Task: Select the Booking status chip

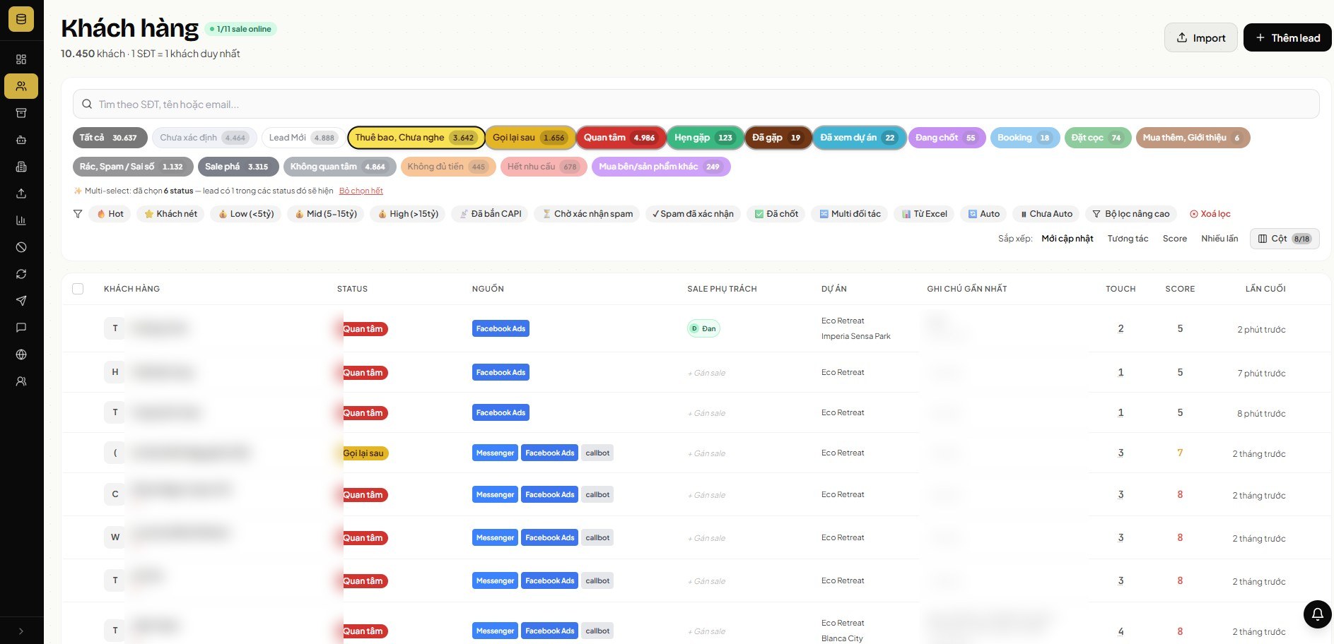Action: pos(1024,138)
